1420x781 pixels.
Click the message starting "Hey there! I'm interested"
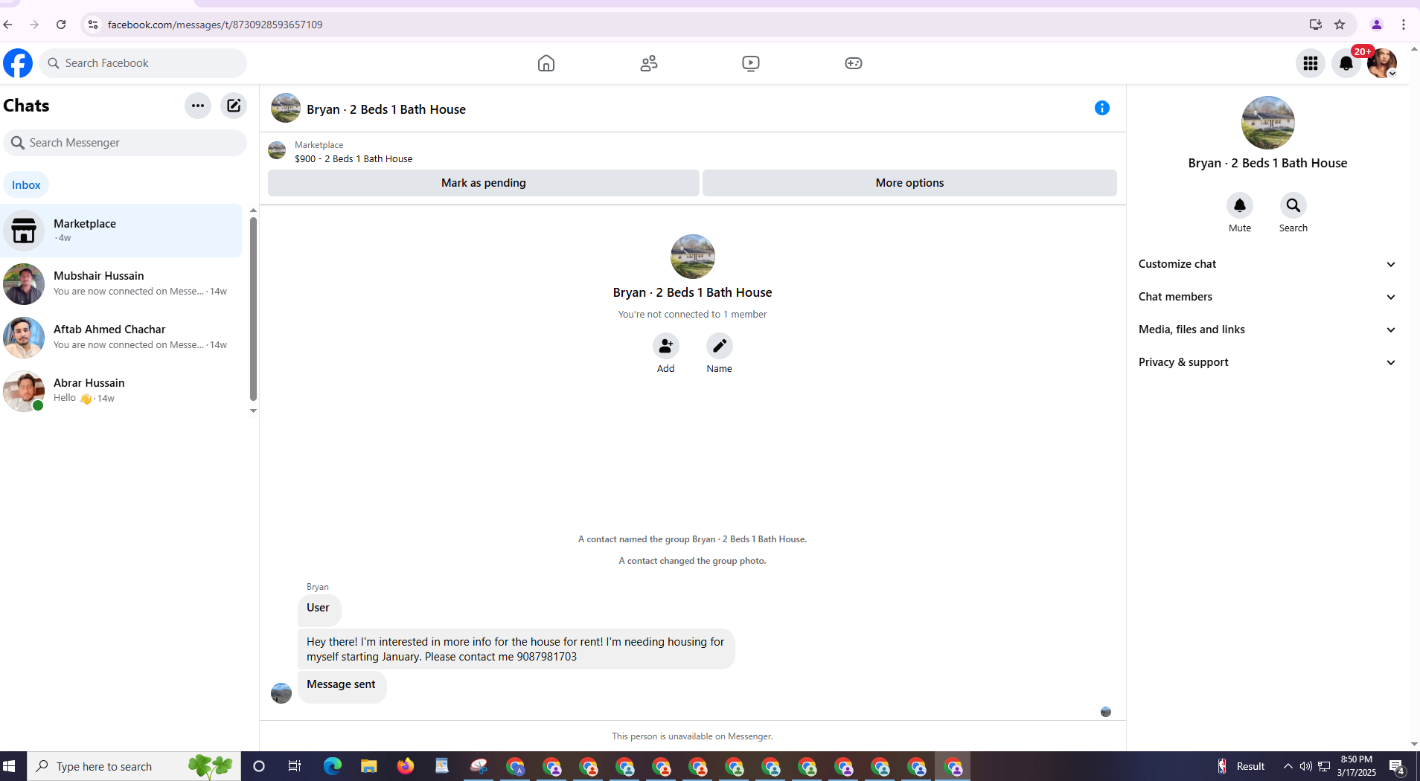coord(516,649)
